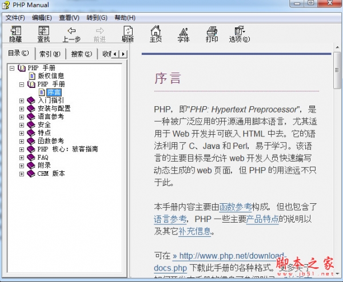Click the purple book icon for 附录
Image resolution: width=343 pixels, height=282 pixels.
click(31, 166)
